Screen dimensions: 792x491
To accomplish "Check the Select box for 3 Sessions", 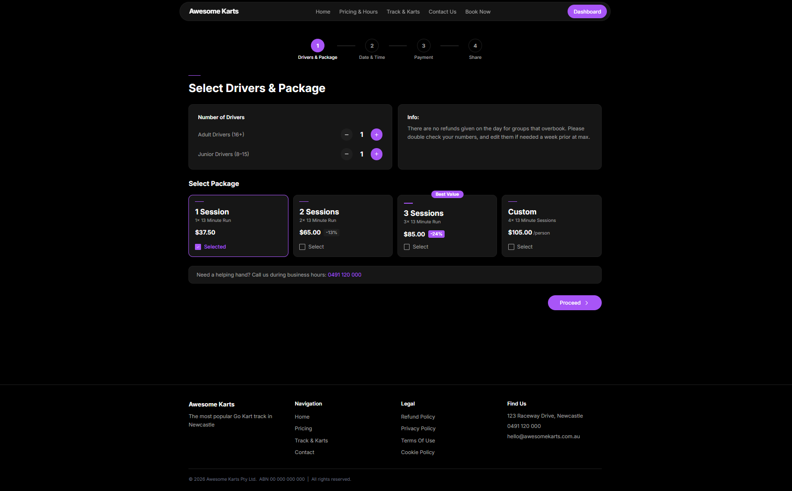I will point(407,247).
